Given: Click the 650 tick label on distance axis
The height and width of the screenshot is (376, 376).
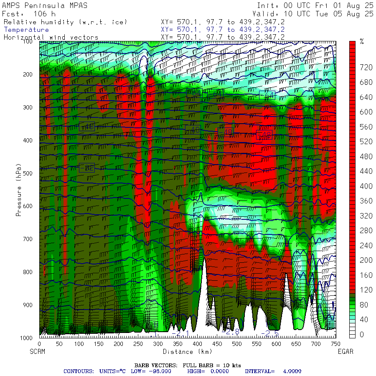Looking at the screenshot, I should pyautogui.click(x=296, y=344).
